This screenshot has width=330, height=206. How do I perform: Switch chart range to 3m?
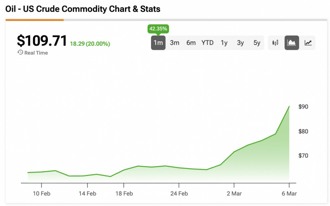coord(174,43)
